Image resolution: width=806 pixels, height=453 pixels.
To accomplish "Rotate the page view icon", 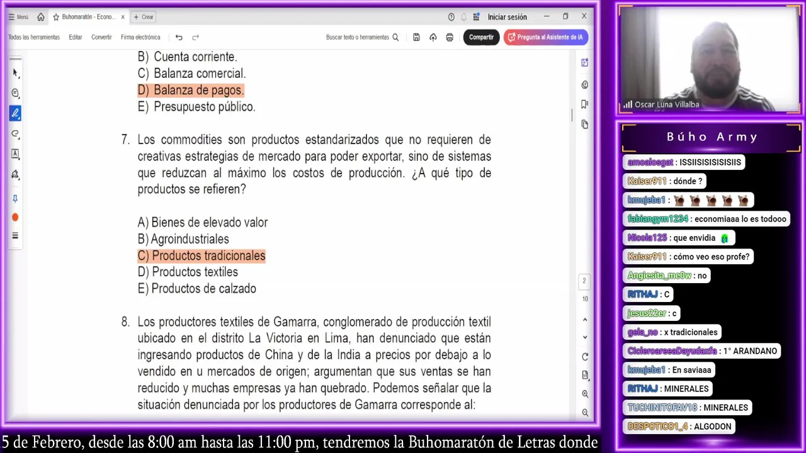I will (x=585, y=357).
